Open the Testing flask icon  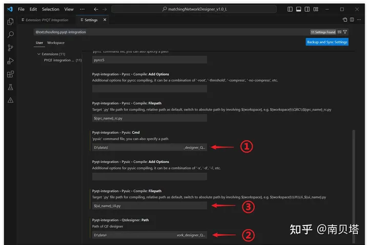pyautogui.click(x=10, y=87)
